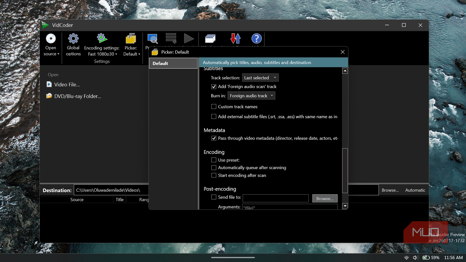Image resolution: width=466 pixels, height=262 pixels.
Task: Click the Picker dialog title folder icon
Action: (155, 52)
